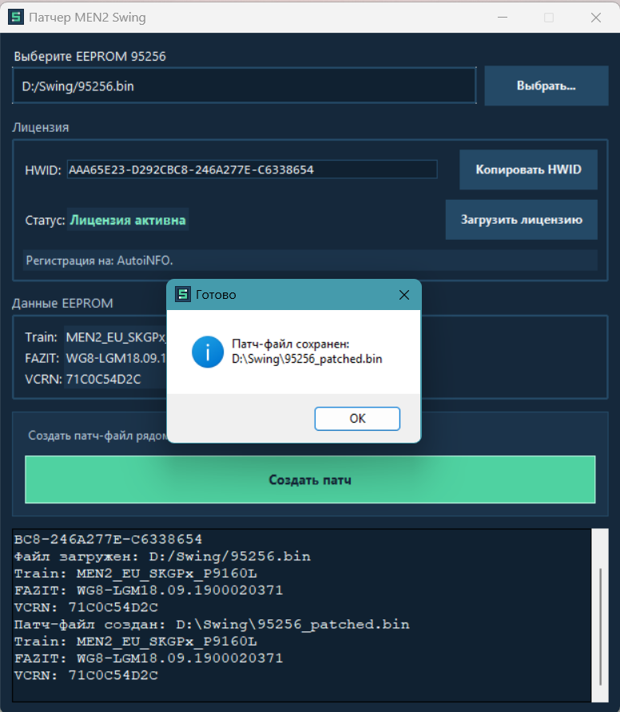This screenshot has width=620, height=712.
Task: Click the saved patch path in dialog message
Action: (307, 359)
